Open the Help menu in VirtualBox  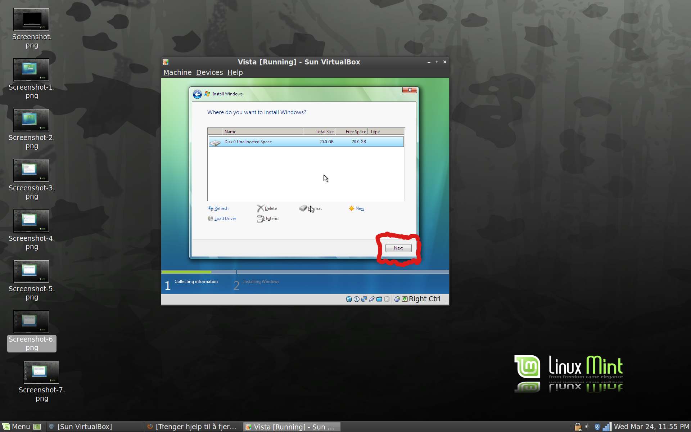point(235,72)
